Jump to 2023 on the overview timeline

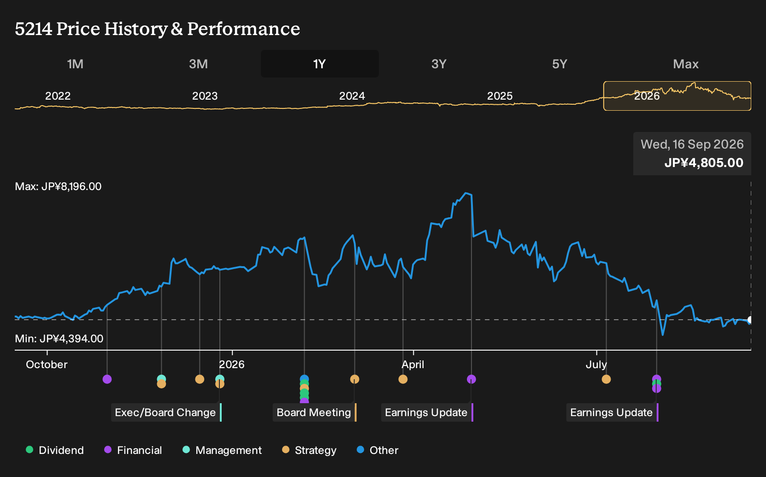point(205,96)
